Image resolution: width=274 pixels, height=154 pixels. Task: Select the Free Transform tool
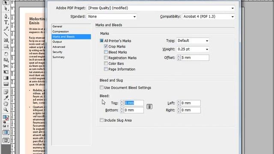coord(6,72)
